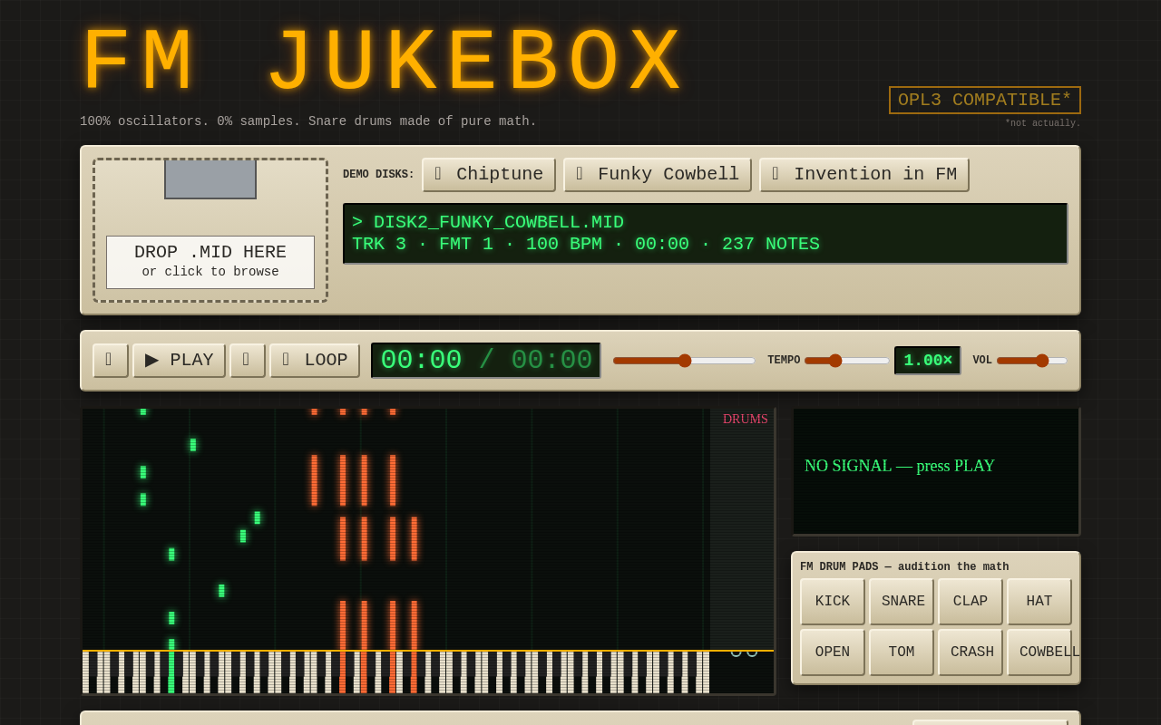The width and height of the screenshot is (1161, 725).
Task: Trigger the CLAP drum pad
Action: pyautogui.click(x=971, y=602)
